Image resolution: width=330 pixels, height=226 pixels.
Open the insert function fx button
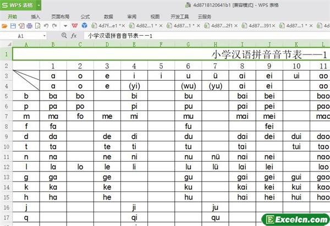(74, 36)
